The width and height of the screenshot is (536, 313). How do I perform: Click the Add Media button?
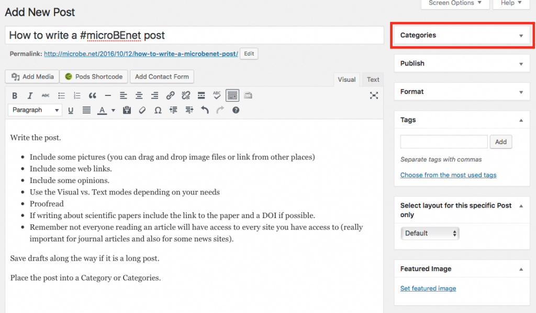coord(32,77)
